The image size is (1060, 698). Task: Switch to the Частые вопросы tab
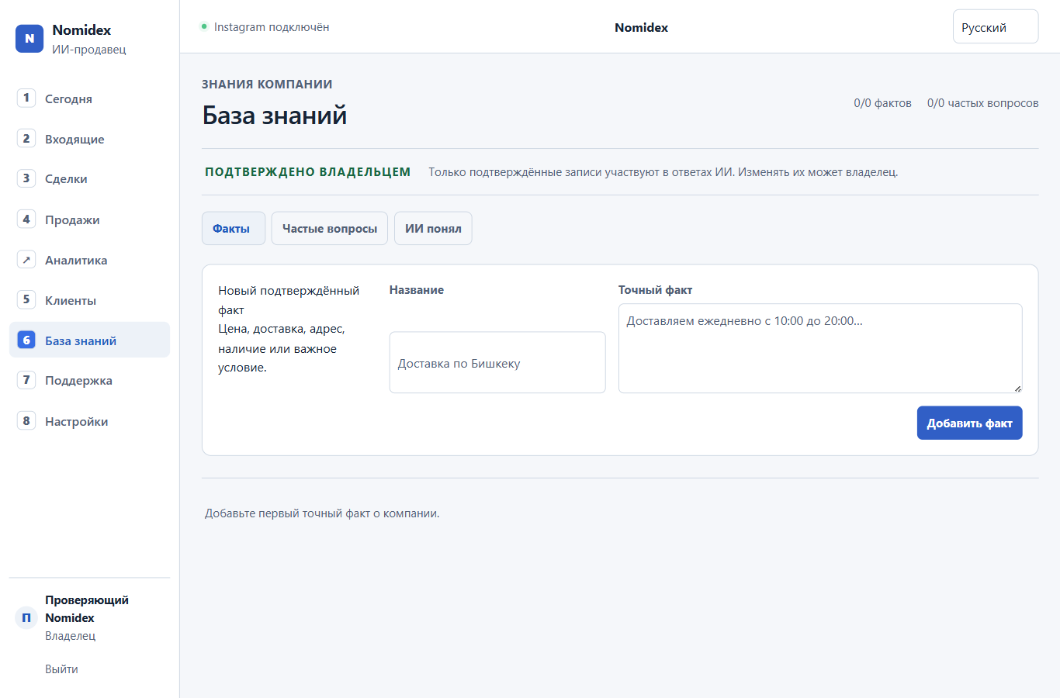tap(330, 228)
